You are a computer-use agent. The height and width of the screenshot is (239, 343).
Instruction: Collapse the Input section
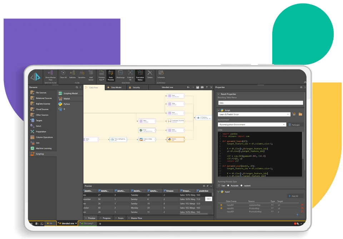(219, 192)
